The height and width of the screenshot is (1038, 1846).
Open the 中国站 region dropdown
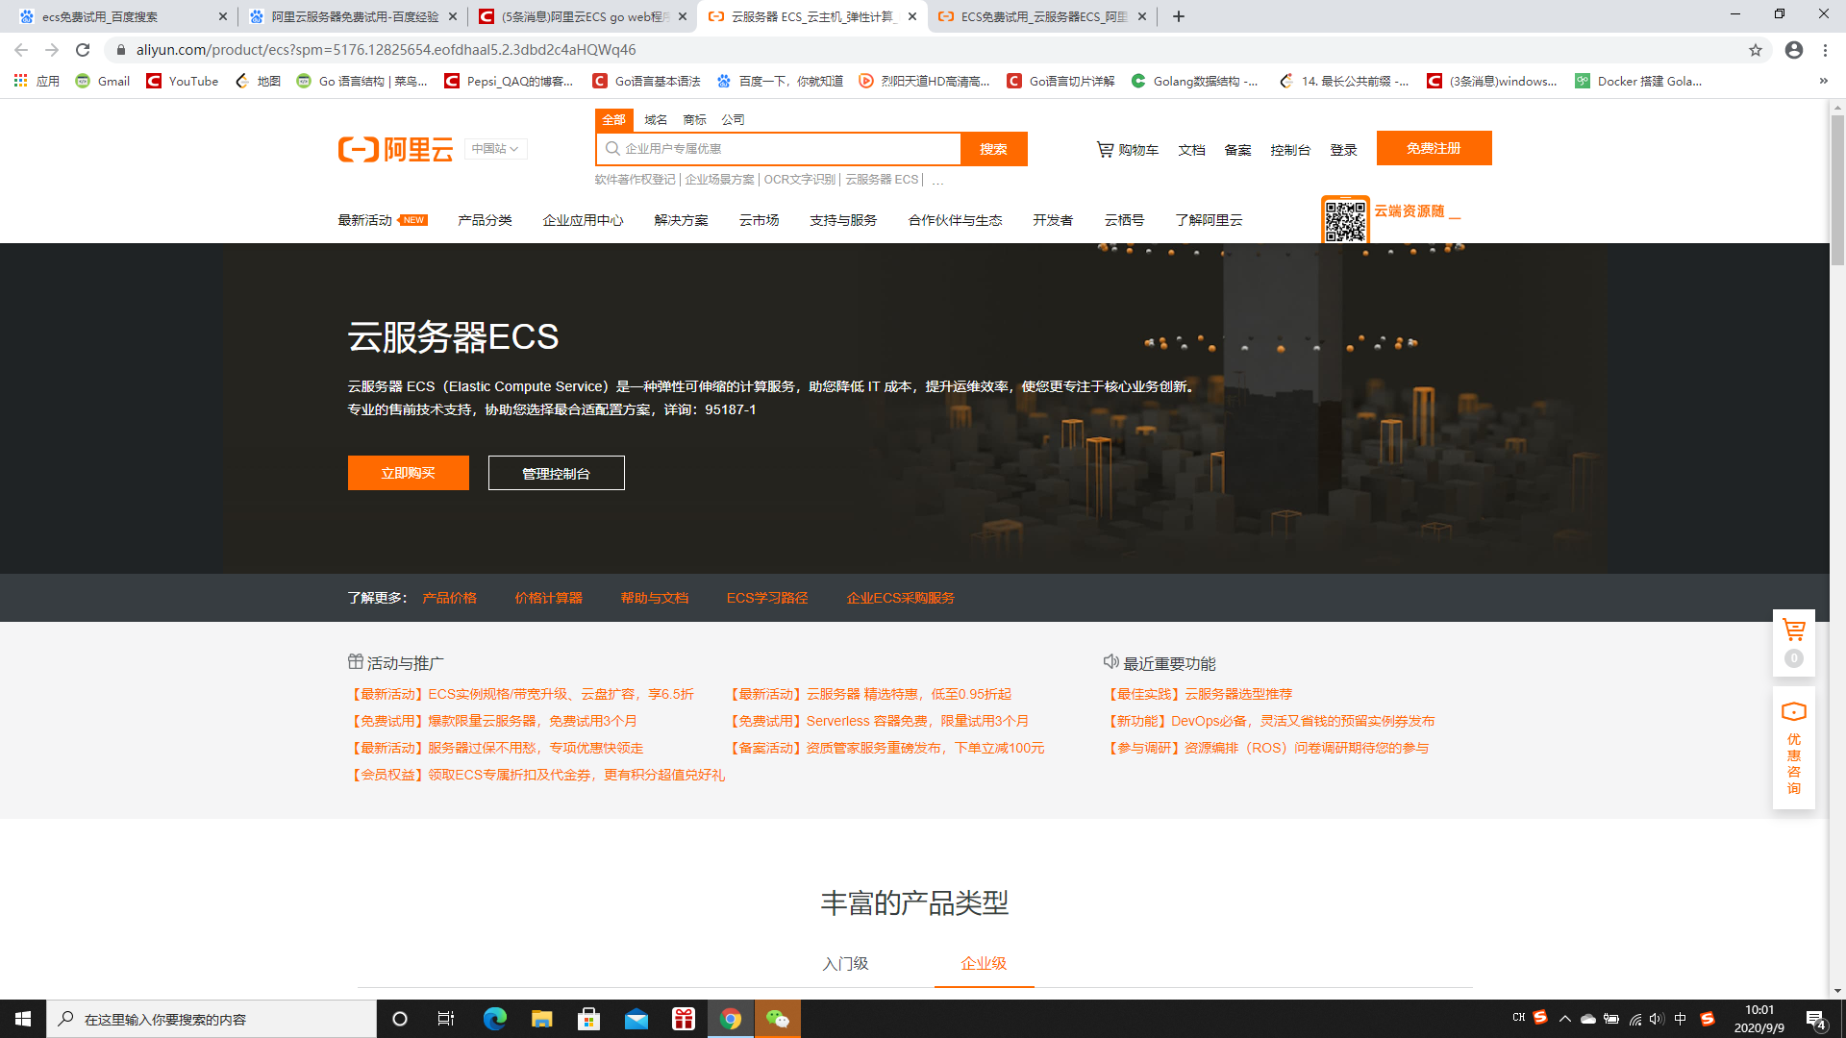pyautogui.click(x=494, y=148)
